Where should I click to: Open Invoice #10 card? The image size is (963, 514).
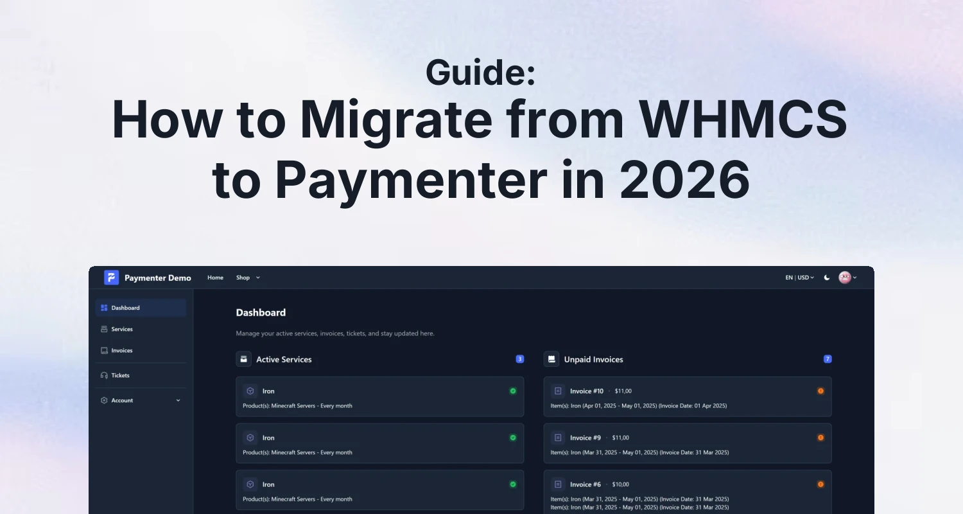coord(688,396)
